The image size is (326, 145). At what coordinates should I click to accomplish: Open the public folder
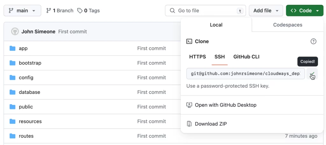point(26,107)
